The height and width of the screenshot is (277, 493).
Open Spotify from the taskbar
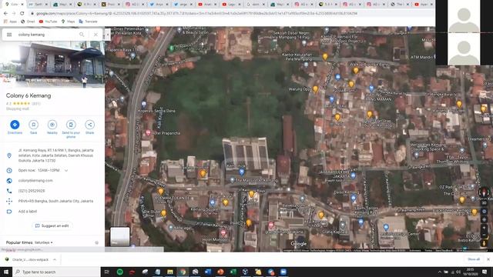(120, 272)
